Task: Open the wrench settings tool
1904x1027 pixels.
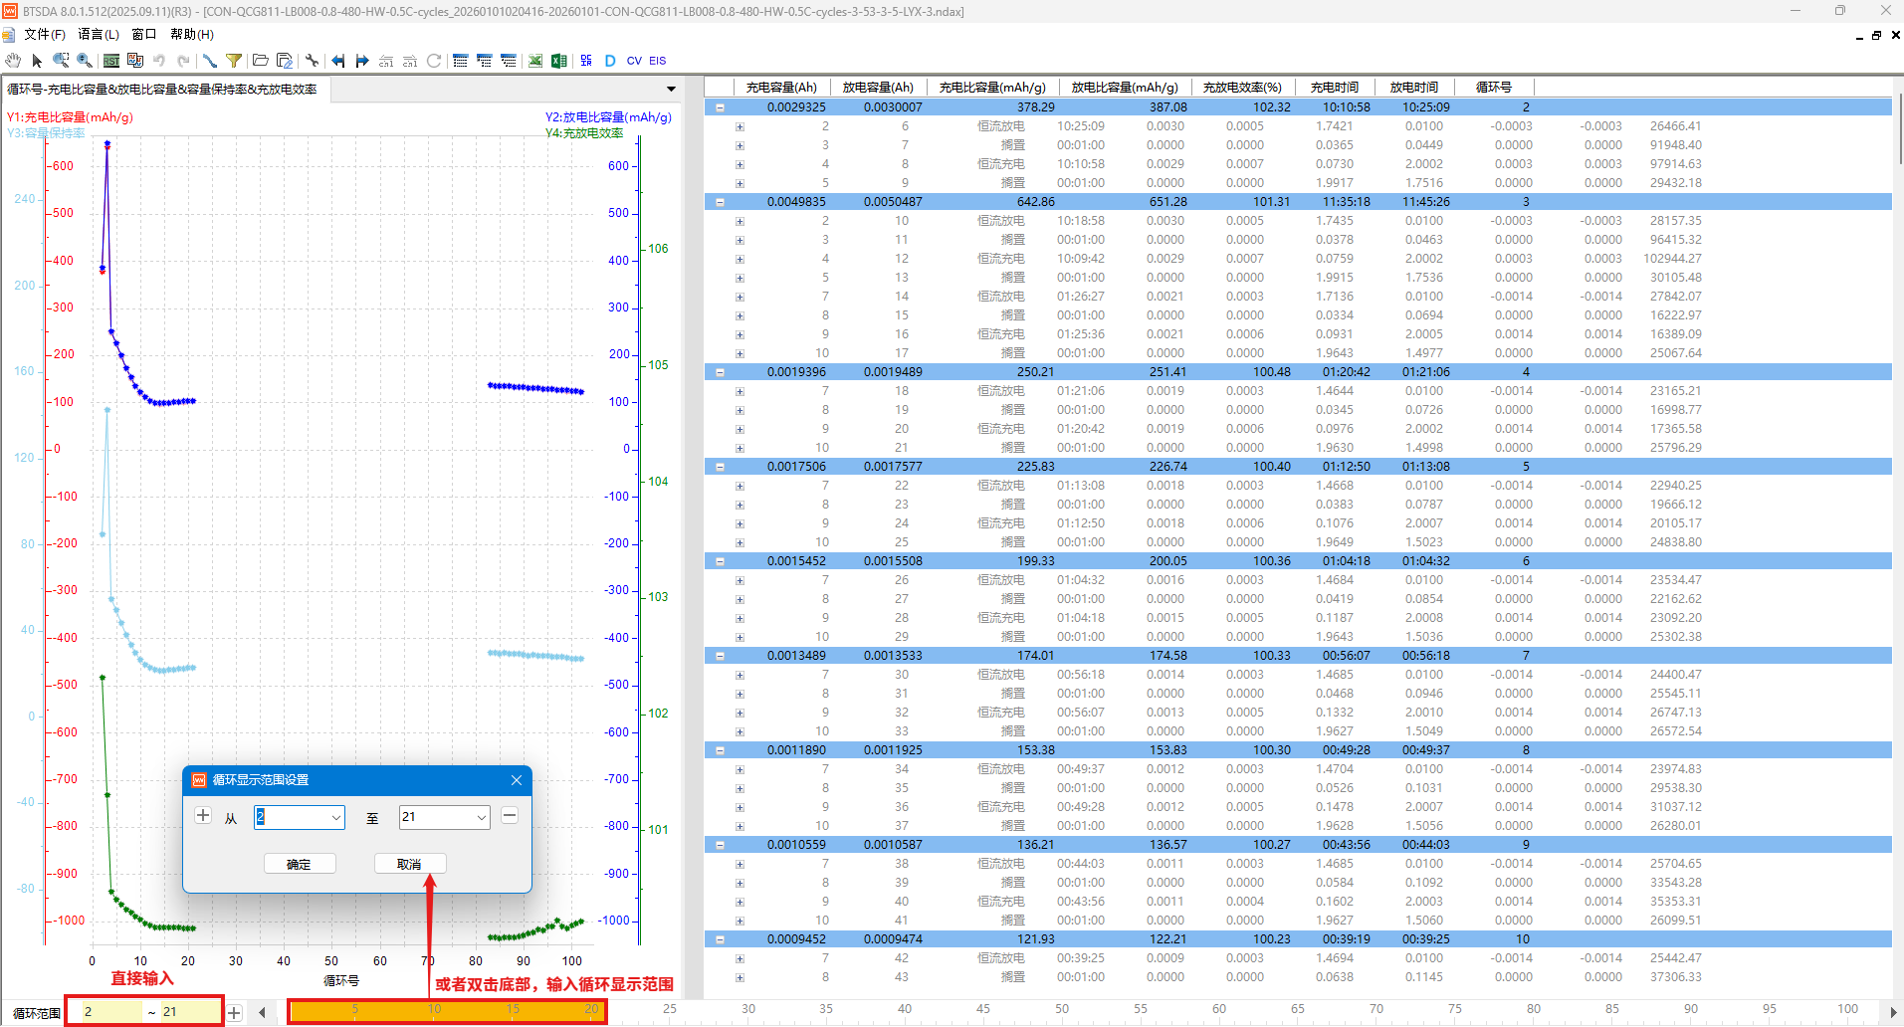Action: (x=312, y=61)
